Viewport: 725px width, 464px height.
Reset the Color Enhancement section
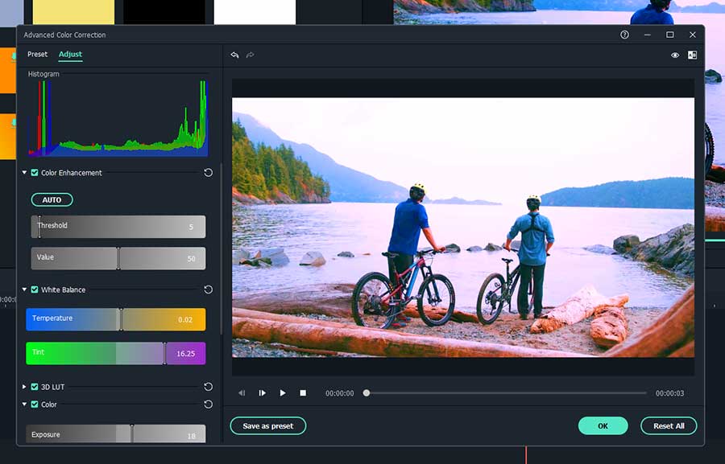[209, 172]
